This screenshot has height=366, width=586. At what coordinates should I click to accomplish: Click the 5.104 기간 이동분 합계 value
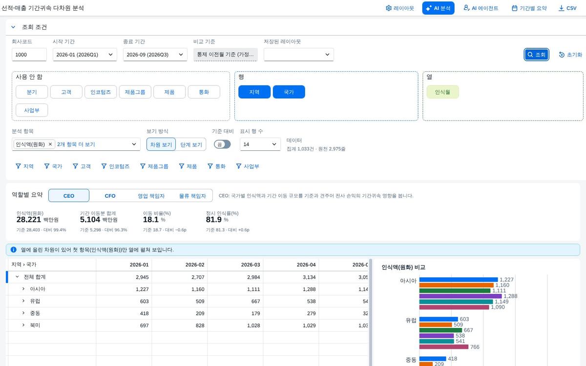point(90,220)
